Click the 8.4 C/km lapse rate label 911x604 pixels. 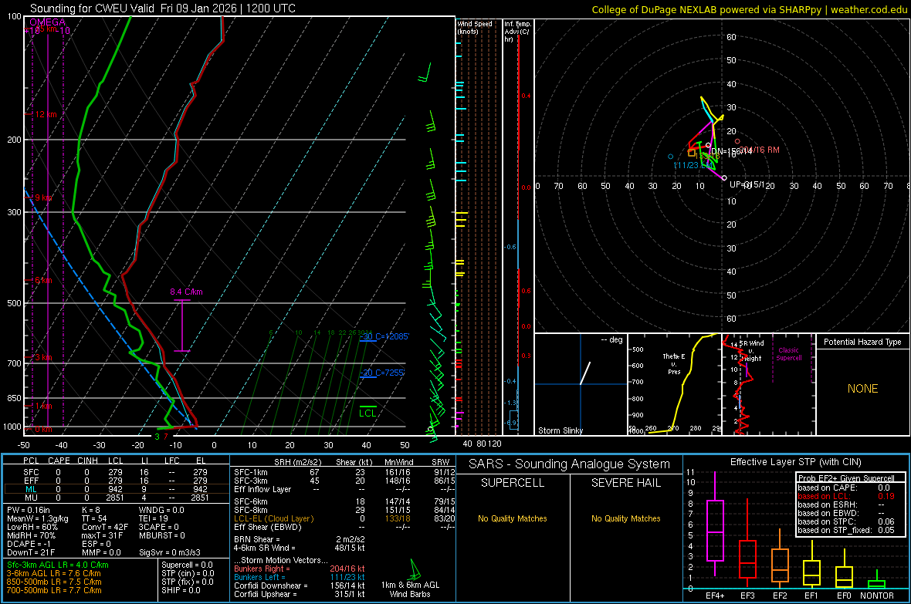[186, 292]
